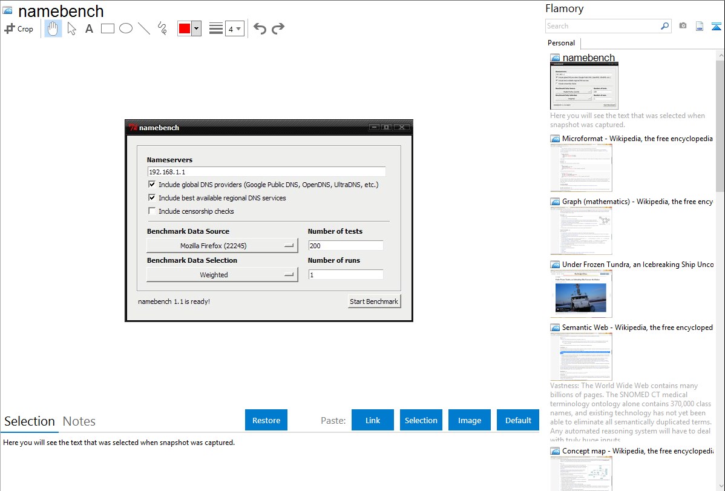Choose the straight line tool
This screenshot has height=491, width=725.
pyautogui.click(x=144, y=28)
